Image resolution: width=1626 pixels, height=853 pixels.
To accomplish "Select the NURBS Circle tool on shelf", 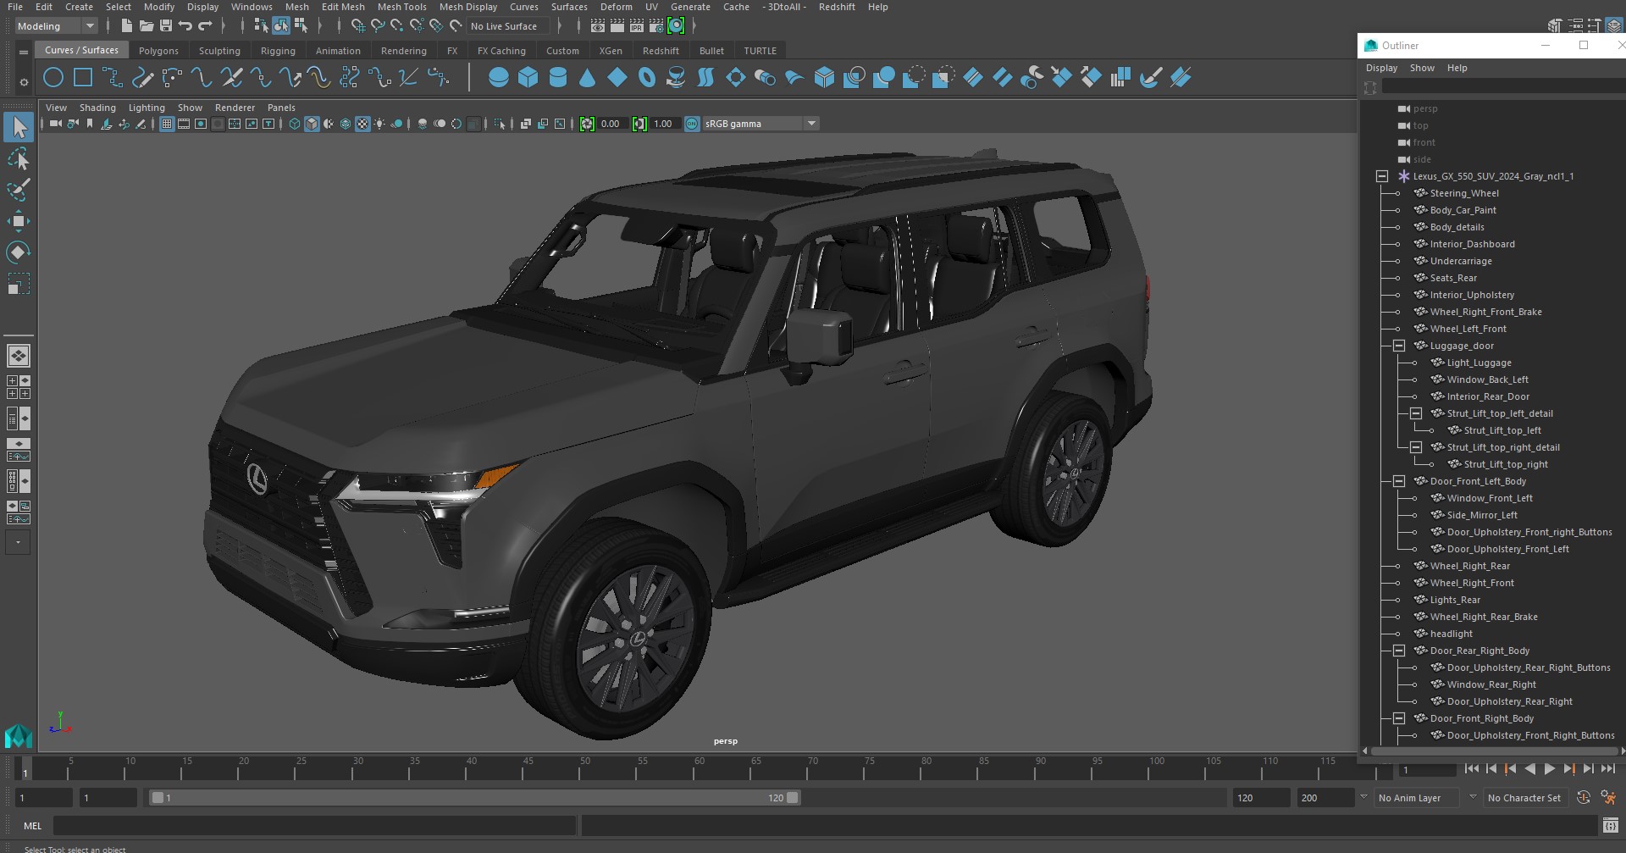I will tap(53, 78).
